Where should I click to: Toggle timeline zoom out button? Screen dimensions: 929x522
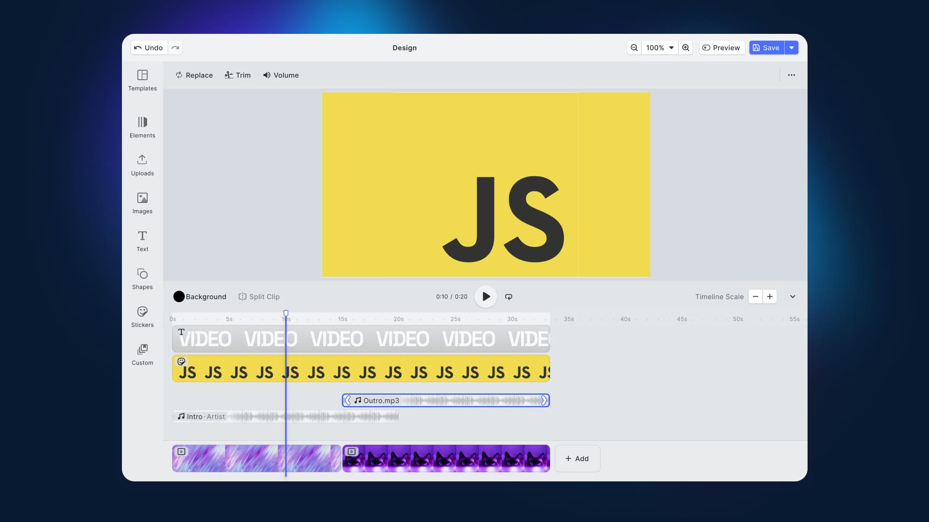click(755, 296)
